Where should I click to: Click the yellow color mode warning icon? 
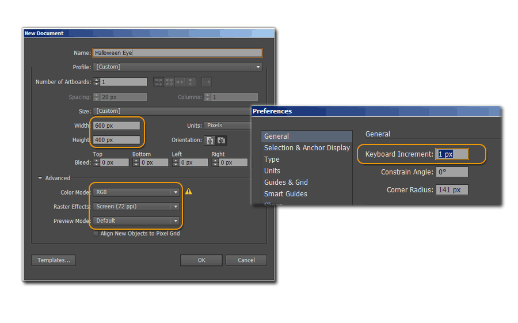point(189,191)
